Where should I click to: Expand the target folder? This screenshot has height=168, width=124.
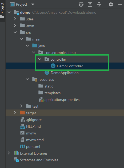click(15, 113)
